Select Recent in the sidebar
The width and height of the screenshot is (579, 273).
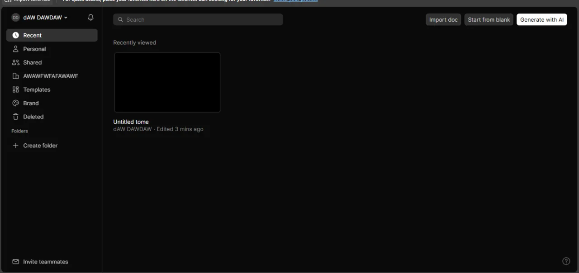tap(52, 35)
